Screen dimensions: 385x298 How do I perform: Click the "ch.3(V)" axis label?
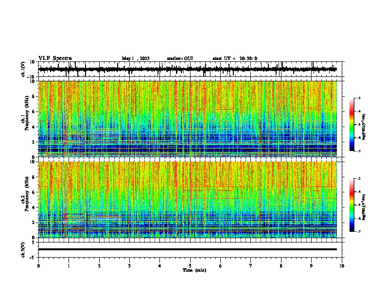[x=23, y=250]
